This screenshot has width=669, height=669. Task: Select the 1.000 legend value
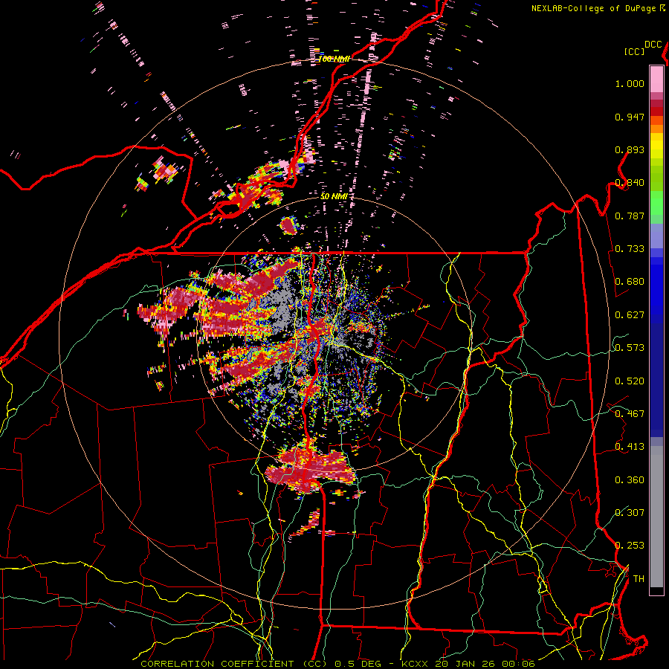630,83
